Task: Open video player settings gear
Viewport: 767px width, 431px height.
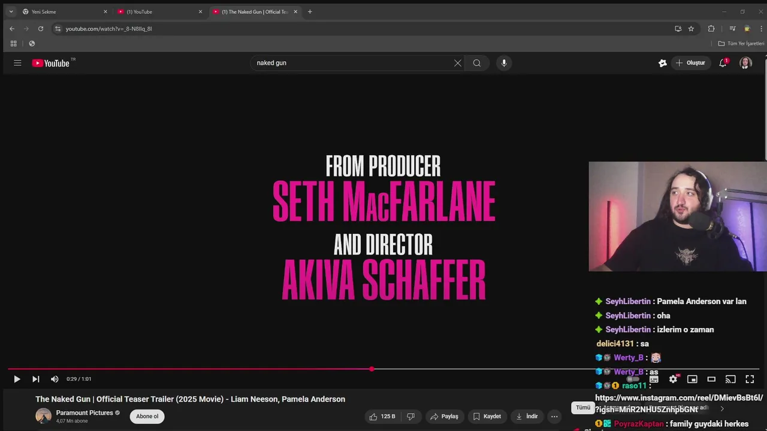Action: click(673, 379)
